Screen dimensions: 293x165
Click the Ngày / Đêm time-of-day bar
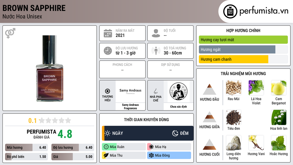click(148, 133)
